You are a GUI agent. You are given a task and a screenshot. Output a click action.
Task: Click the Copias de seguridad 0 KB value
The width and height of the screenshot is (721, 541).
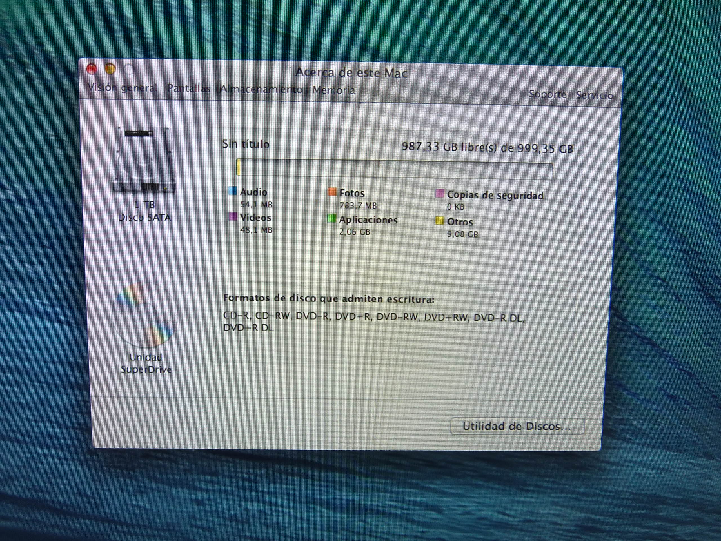click(456, 207)
